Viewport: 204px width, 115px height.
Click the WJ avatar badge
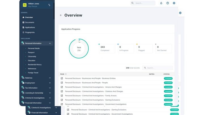tap(25, 5)
